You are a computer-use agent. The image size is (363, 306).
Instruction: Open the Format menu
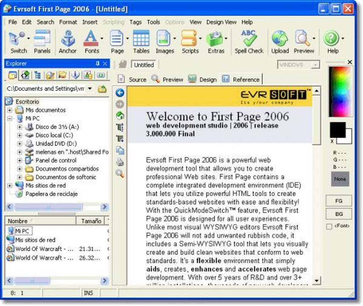68,22
